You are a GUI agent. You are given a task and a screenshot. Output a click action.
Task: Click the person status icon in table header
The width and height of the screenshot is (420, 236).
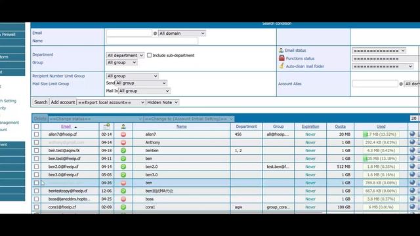click(x=123, y=127)
